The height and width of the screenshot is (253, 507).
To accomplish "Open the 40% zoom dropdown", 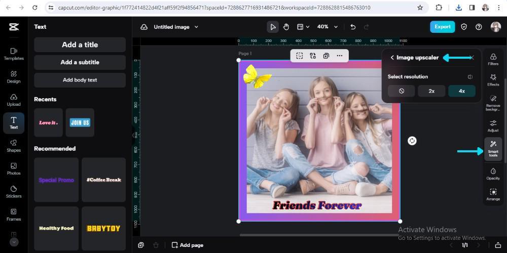I will (x=327, y=27).
